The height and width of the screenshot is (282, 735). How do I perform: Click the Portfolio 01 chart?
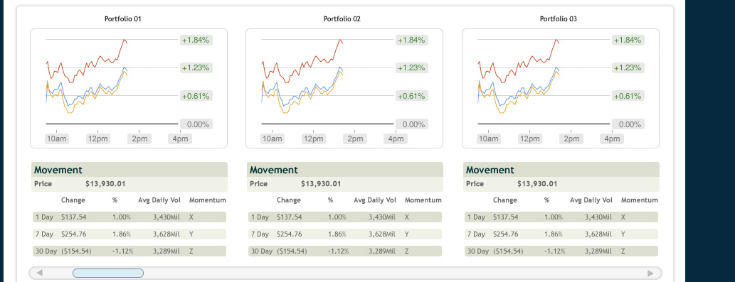[x=129, y=88]
